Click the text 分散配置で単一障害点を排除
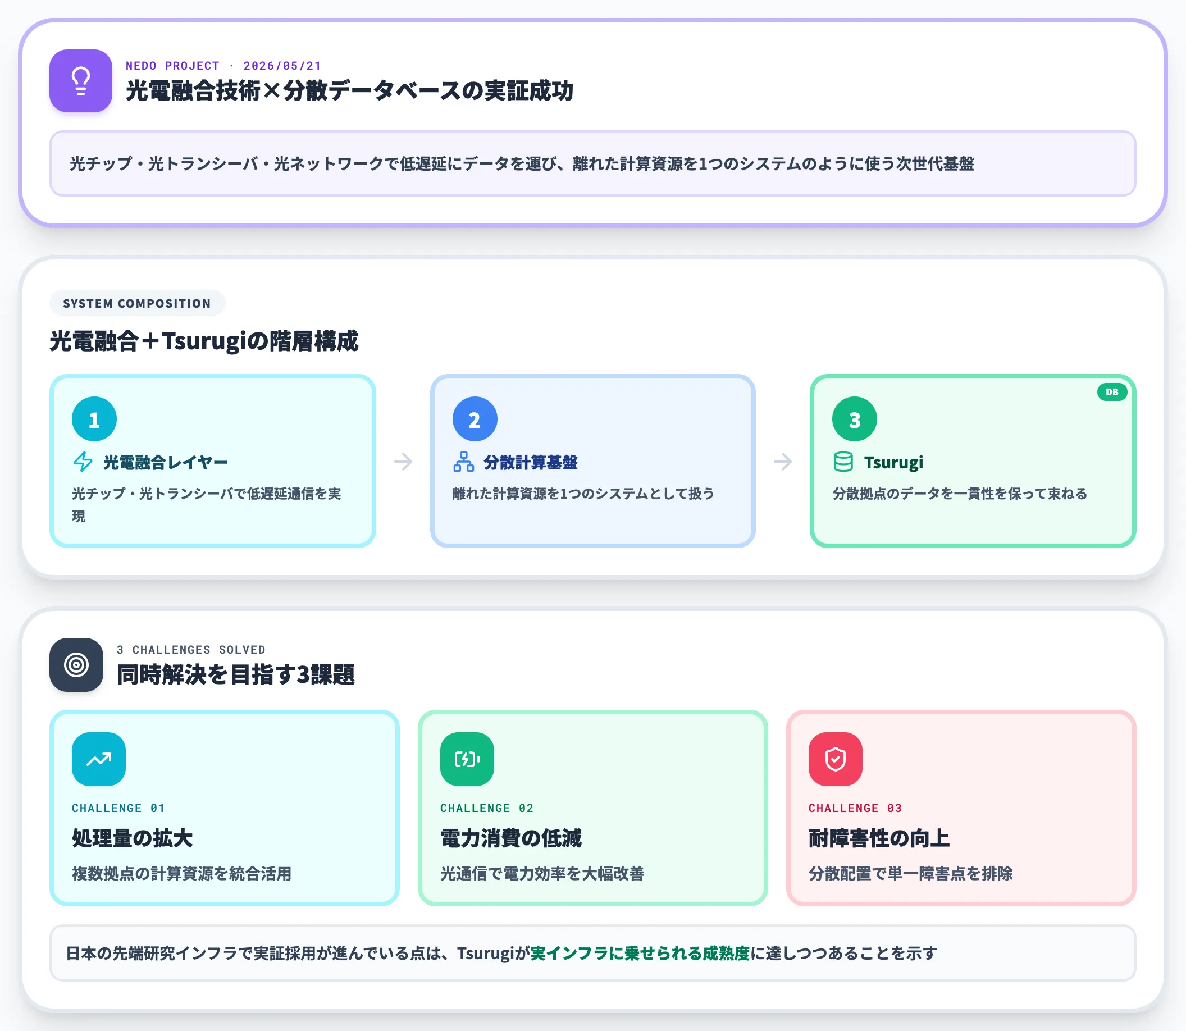The width and height of the screenshot is (1186, 1031). pos(910,873)
